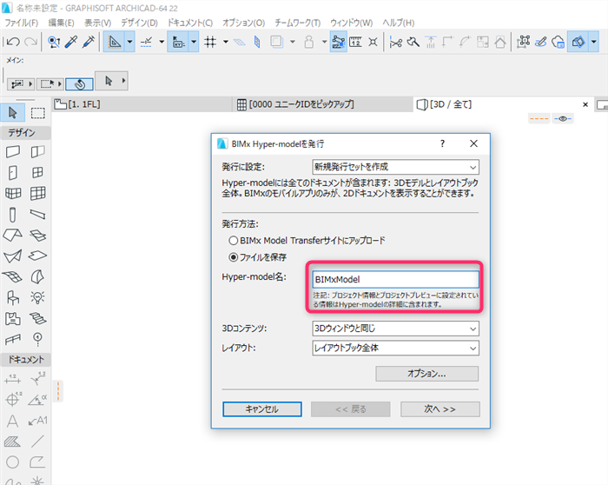Screen dimensions: 608x485
Task: Open the 3Dコンテンツ dropdown
Action: pyautogui.click(x=395, y=329)
